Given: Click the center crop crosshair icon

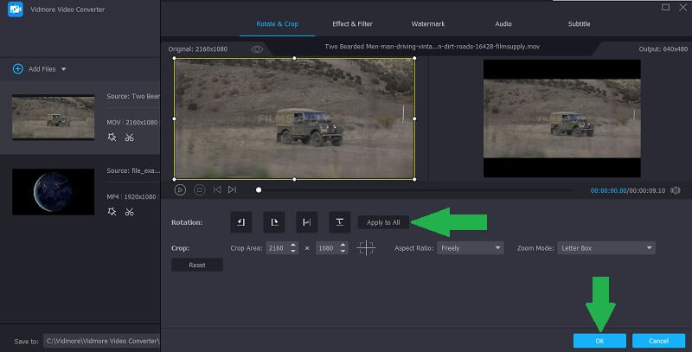Looking at the screenshot, I should tap(367, 248).
